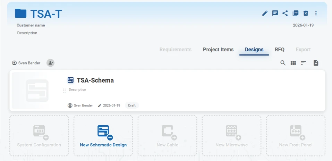Create a New Schematic Design
Image resolution: width=332 pixels, height=161 pixels.
(103, 136)
